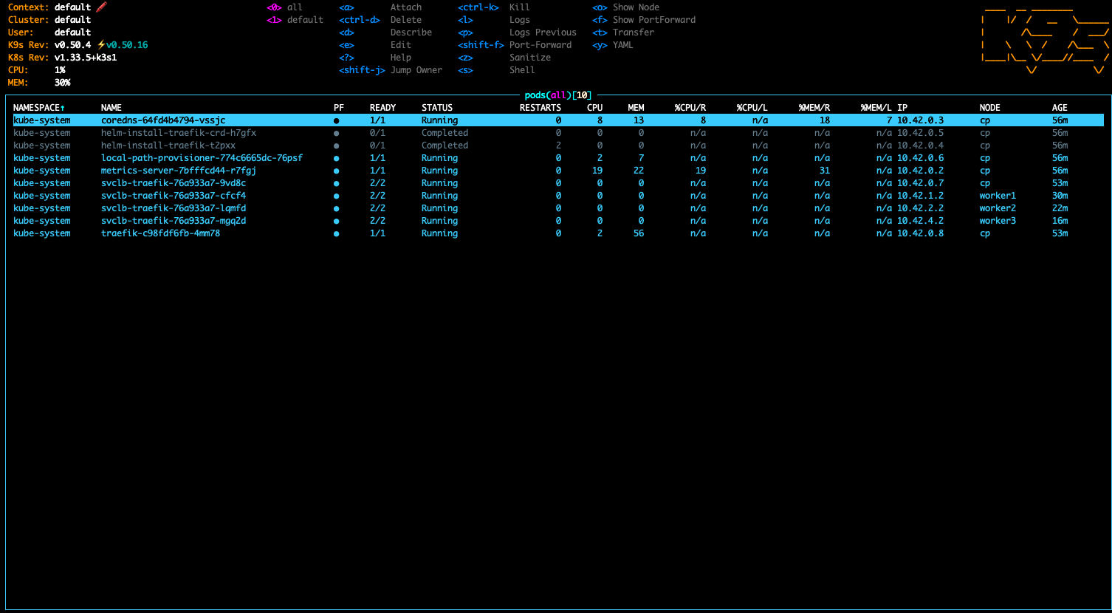Click the Port-Forward shortcut entry
1112x613 pixels.
[540, 45]
